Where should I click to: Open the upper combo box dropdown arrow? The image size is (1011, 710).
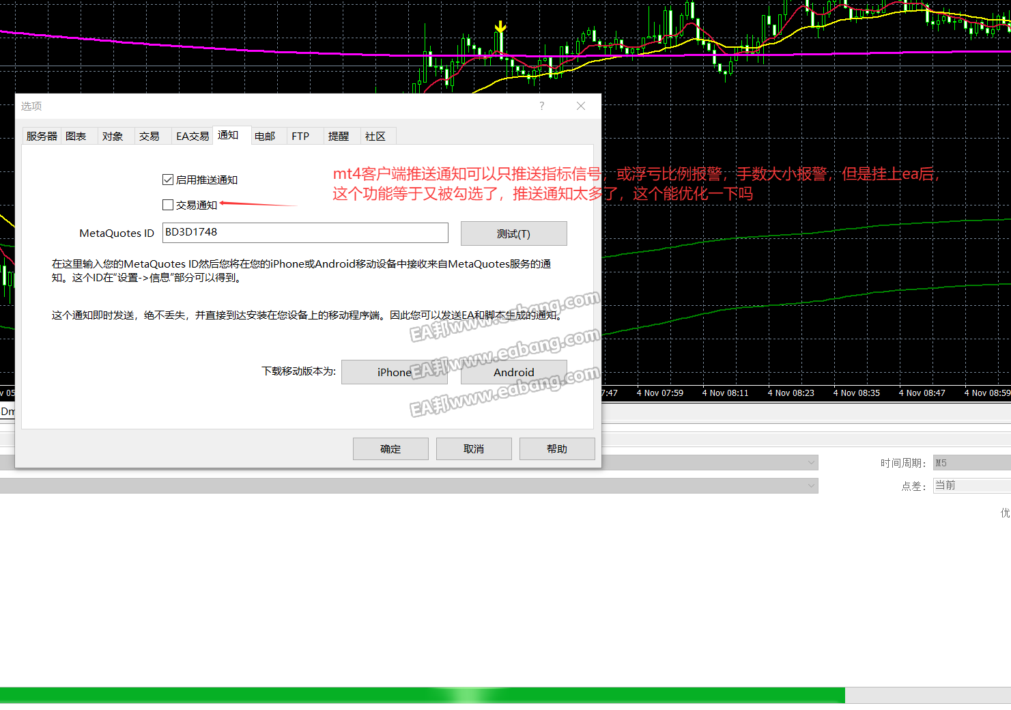(811, 462)
